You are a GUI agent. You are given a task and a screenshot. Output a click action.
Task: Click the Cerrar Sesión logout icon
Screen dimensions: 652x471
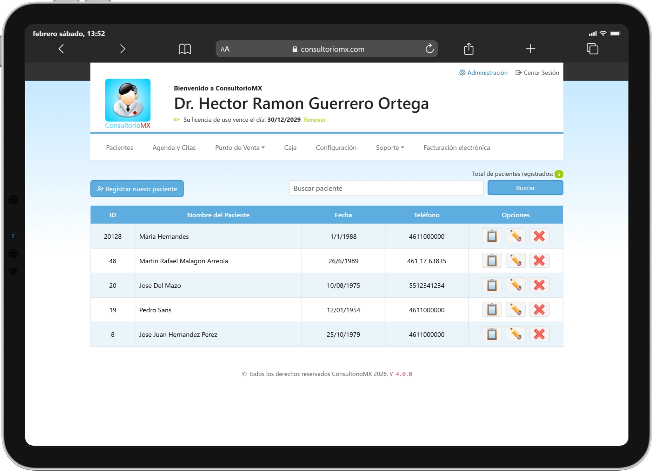tap(519, 73)
